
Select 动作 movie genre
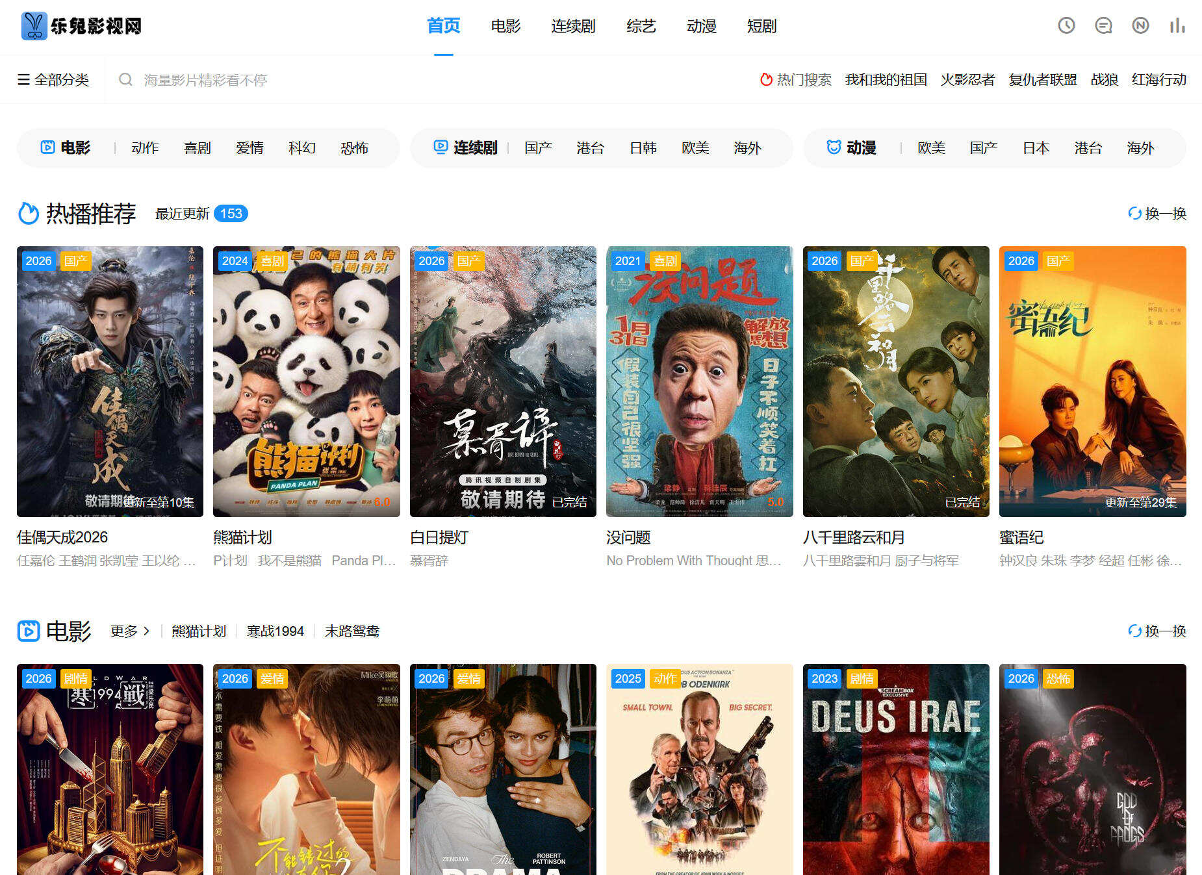[145, 148]
